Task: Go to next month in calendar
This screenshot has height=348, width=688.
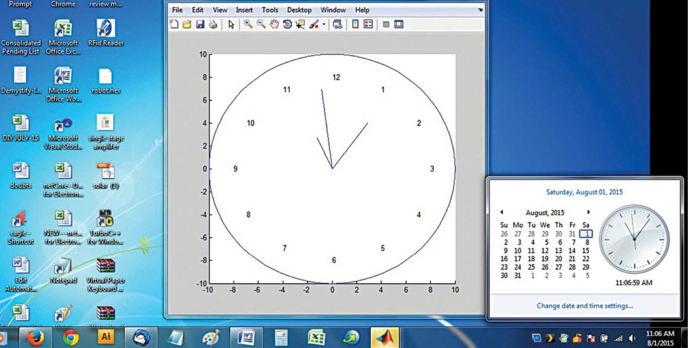Action: click(589, 212)
